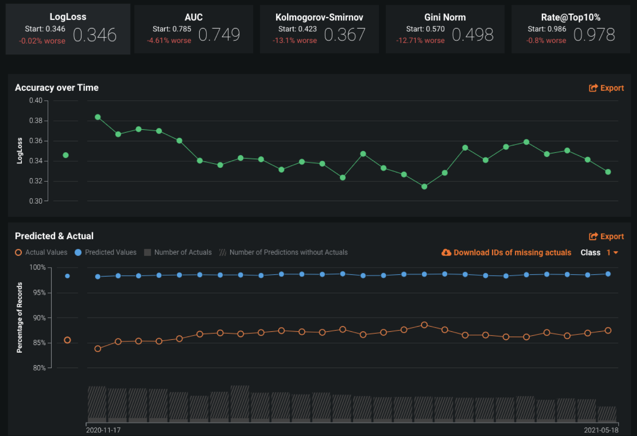This screenshot has height=436, width=637.
Task: Select the Class value 1 in the selector
Action: pyautogui.click(x=608, y=253)
